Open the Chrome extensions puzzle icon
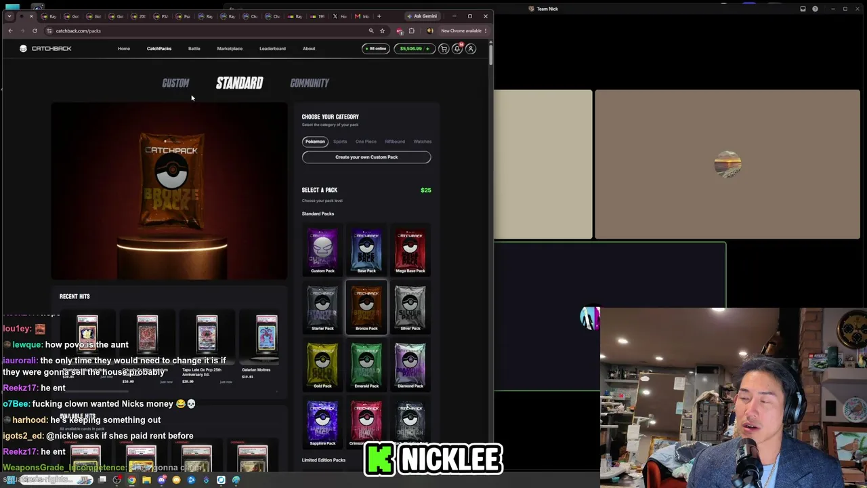This screenshot has width=867, height=488. (x=411, y=30)
